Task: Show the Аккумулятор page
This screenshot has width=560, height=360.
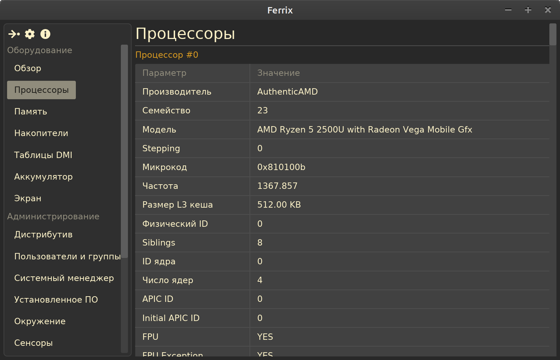Action: point(43,176)
